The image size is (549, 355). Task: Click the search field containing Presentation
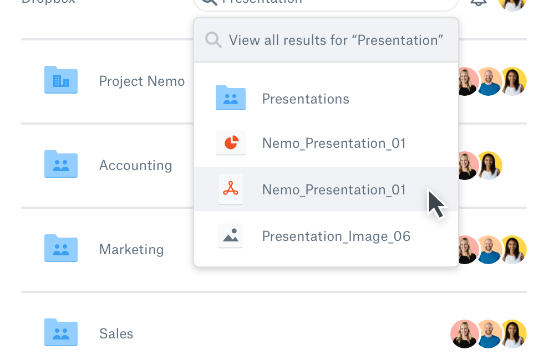coord(326,3)
